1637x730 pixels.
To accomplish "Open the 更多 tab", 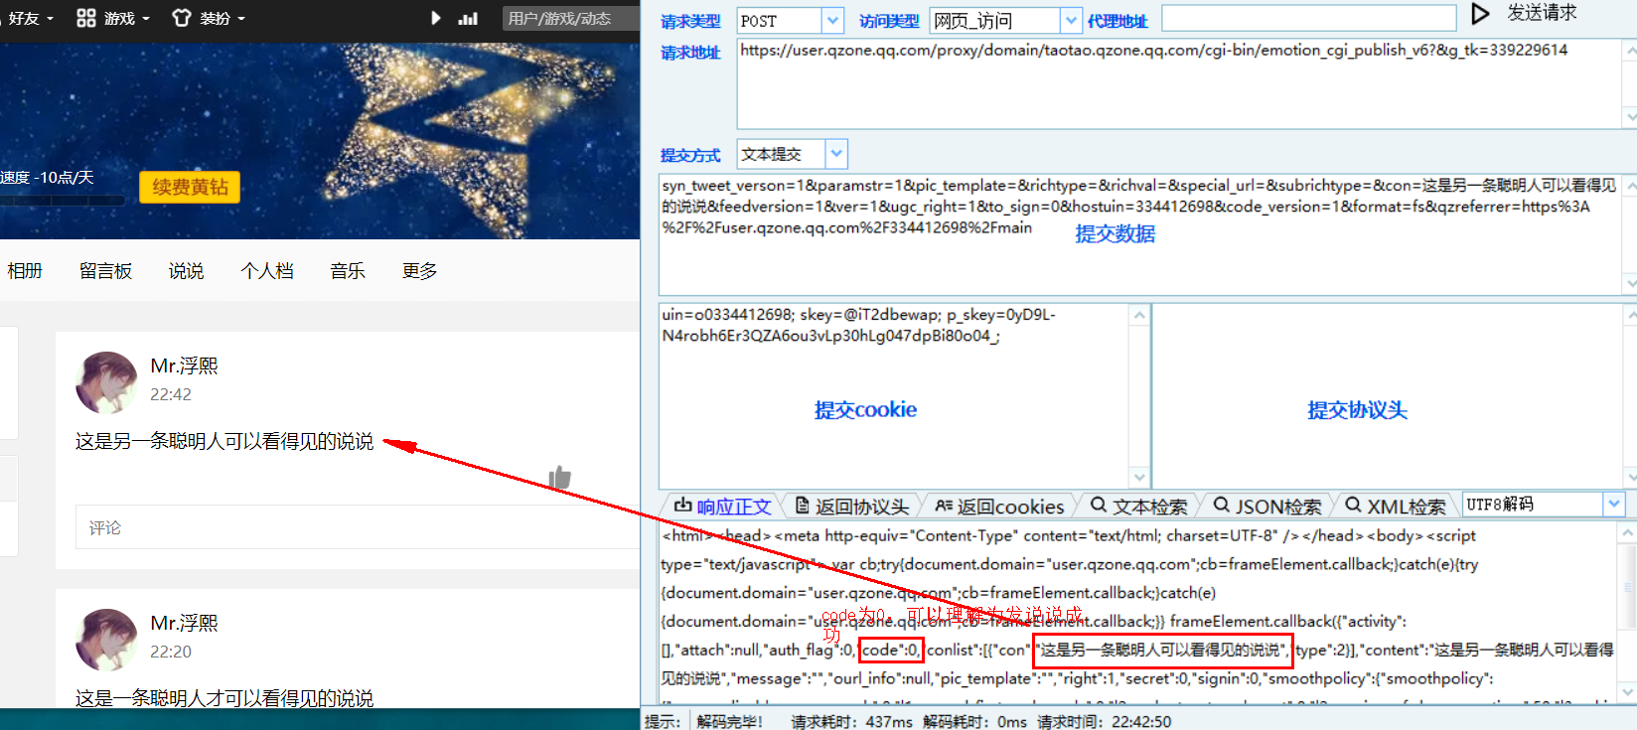I will pos(419,271).
